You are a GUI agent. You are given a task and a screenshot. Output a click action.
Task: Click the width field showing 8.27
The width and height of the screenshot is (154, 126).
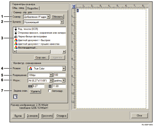pos(38,86)
